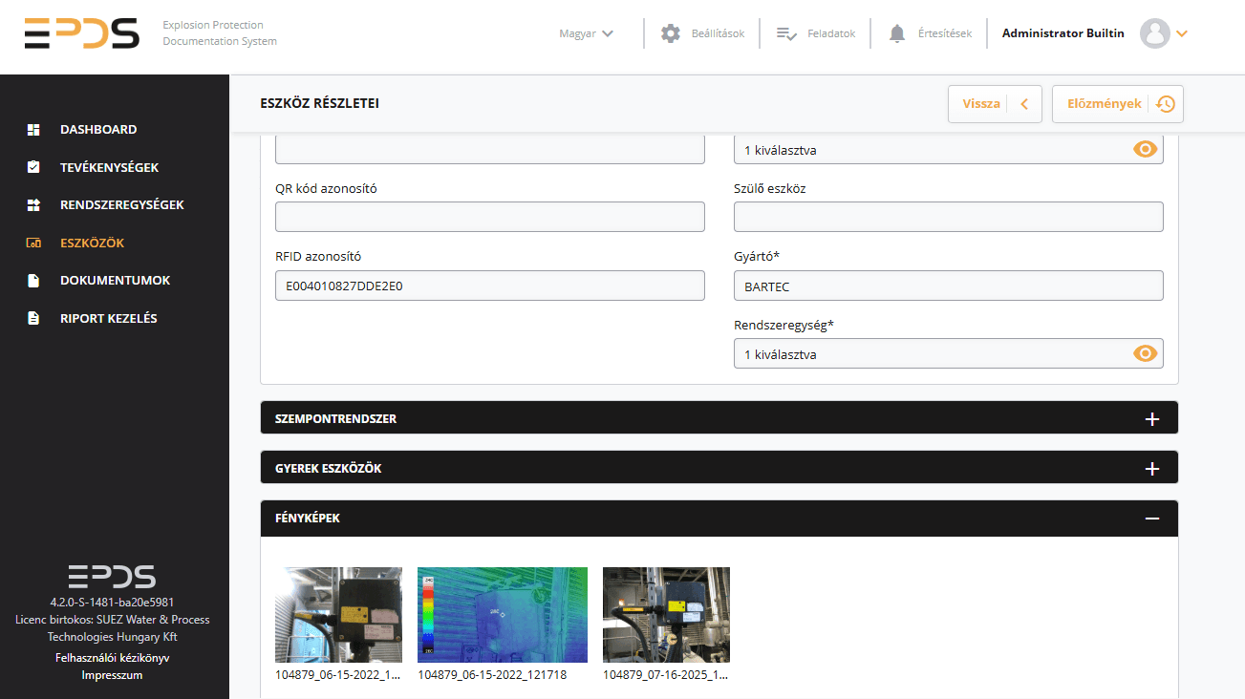Click the Riport kezelés report icon

(33, 318)
